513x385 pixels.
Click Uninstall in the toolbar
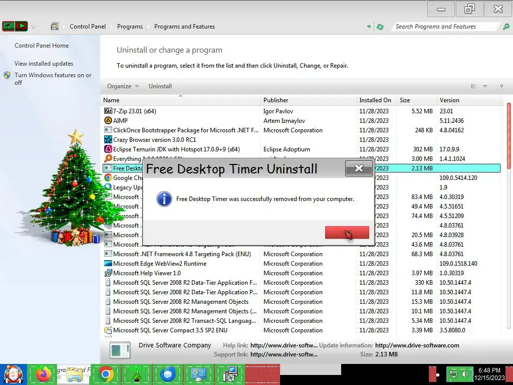coord(160,86)
